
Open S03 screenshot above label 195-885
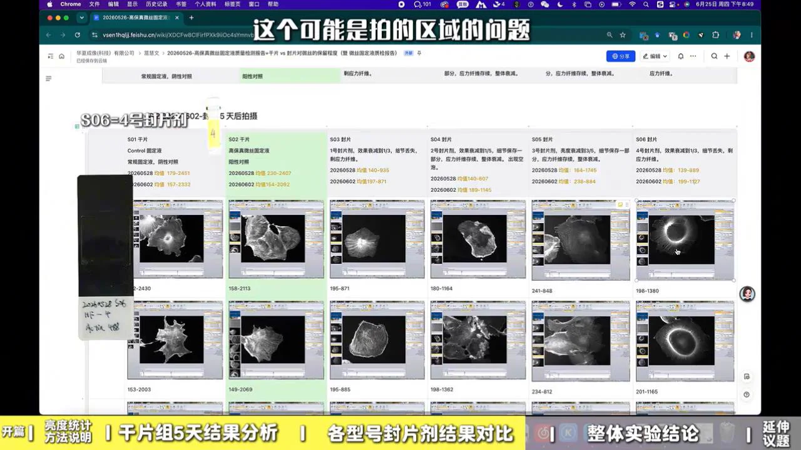click(377, 340)
